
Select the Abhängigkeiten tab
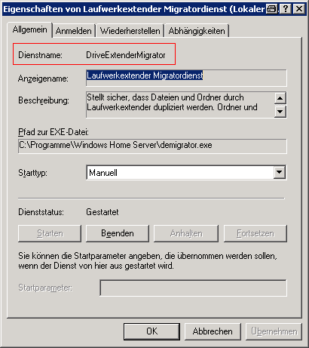[x=197, y=31]
